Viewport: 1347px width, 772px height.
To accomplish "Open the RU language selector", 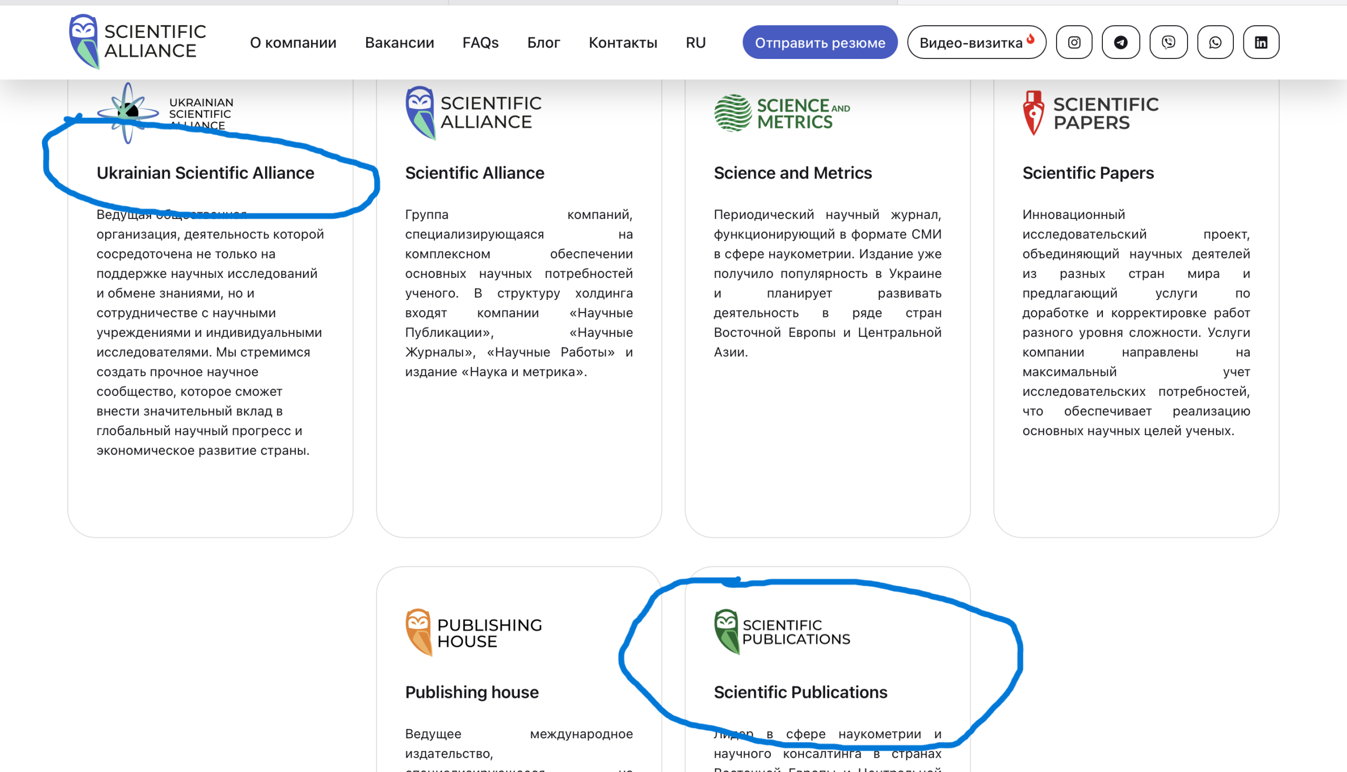I will (x=696, y=43).
